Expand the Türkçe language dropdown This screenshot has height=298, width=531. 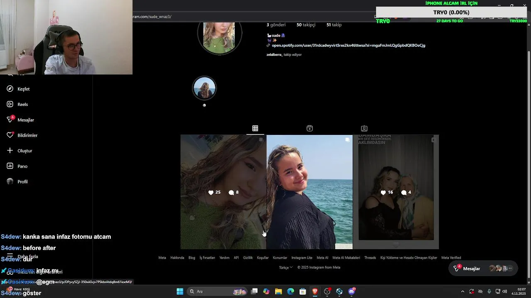(x=286, y=267)
